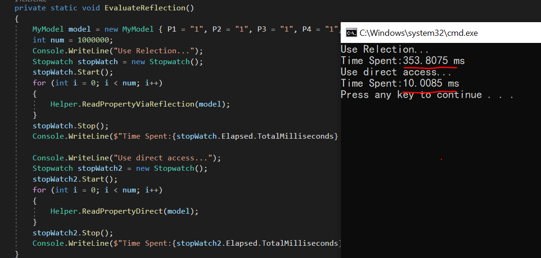Screen dimensions: 541x258
Task: Click the stopWatch2.Elapsed.TotalMilliseconds expression
Action: (257, 243)
